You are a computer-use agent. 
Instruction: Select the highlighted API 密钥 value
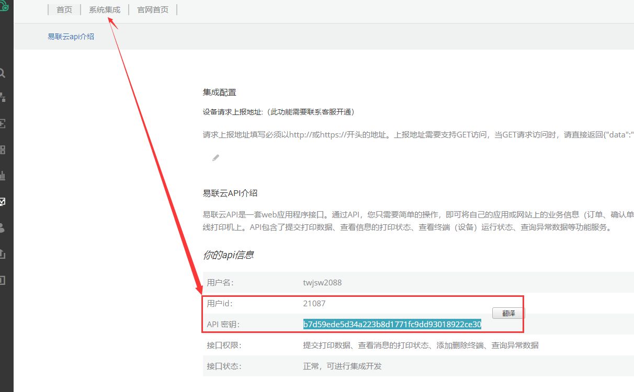(392, 324)
